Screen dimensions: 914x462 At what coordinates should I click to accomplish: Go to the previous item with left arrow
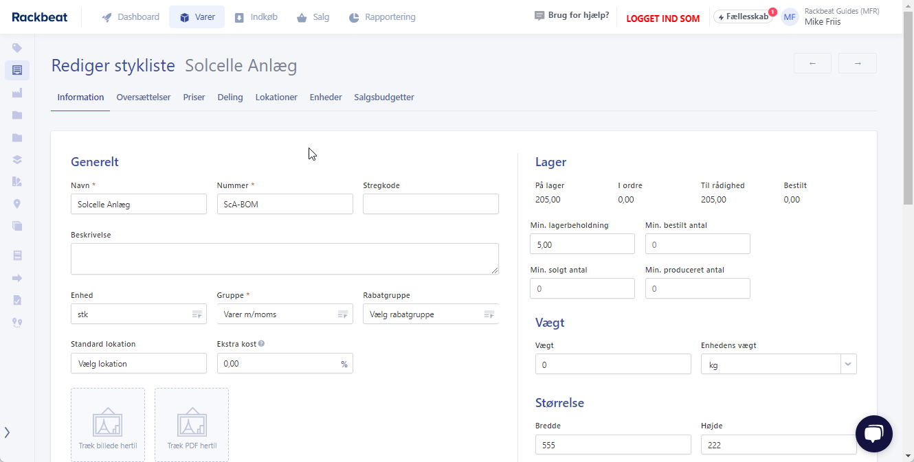pos(812,63)
